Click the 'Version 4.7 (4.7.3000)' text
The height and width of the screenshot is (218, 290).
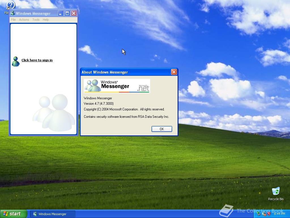pos(99,104)
